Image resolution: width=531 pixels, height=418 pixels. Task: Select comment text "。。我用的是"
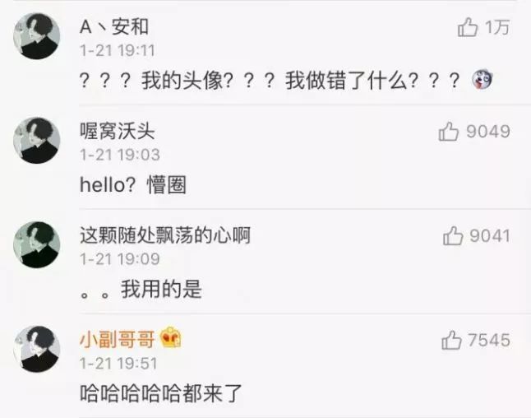coord(141,290)
